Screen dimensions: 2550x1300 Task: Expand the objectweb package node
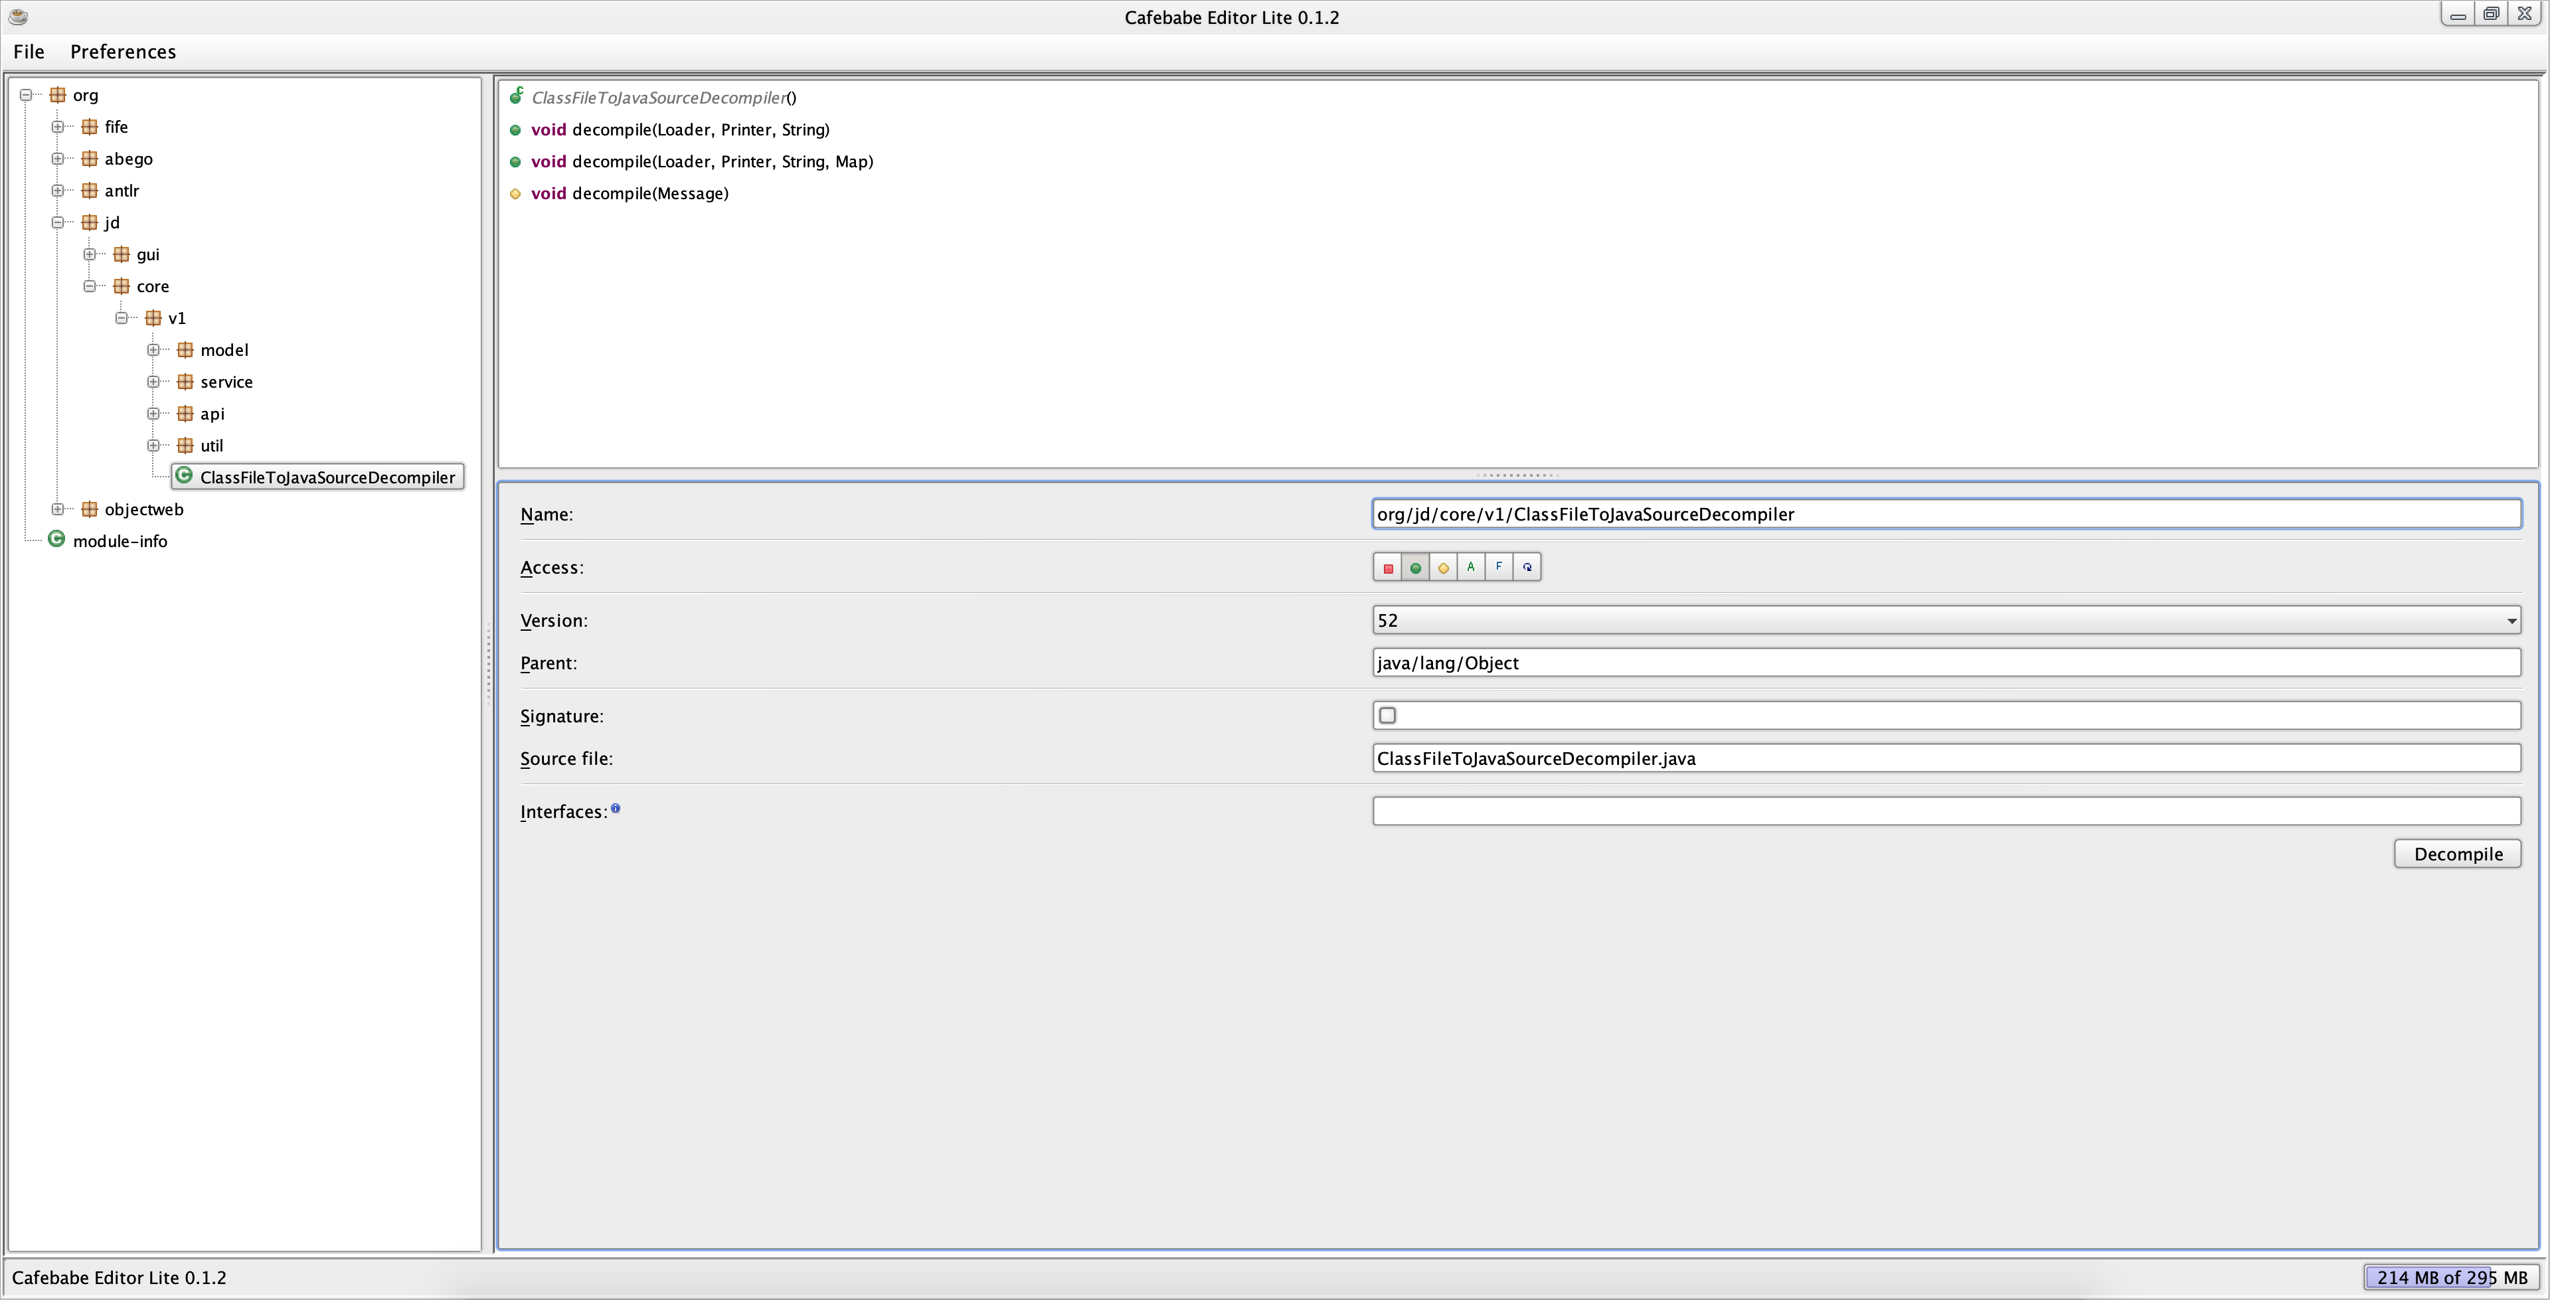[58, 509]
